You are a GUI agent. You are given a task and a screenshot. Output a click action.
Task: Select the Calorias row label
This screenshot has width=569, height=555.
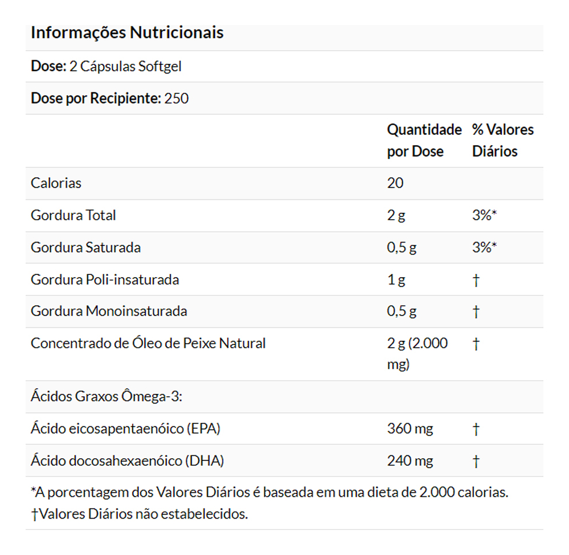(56, 183)
